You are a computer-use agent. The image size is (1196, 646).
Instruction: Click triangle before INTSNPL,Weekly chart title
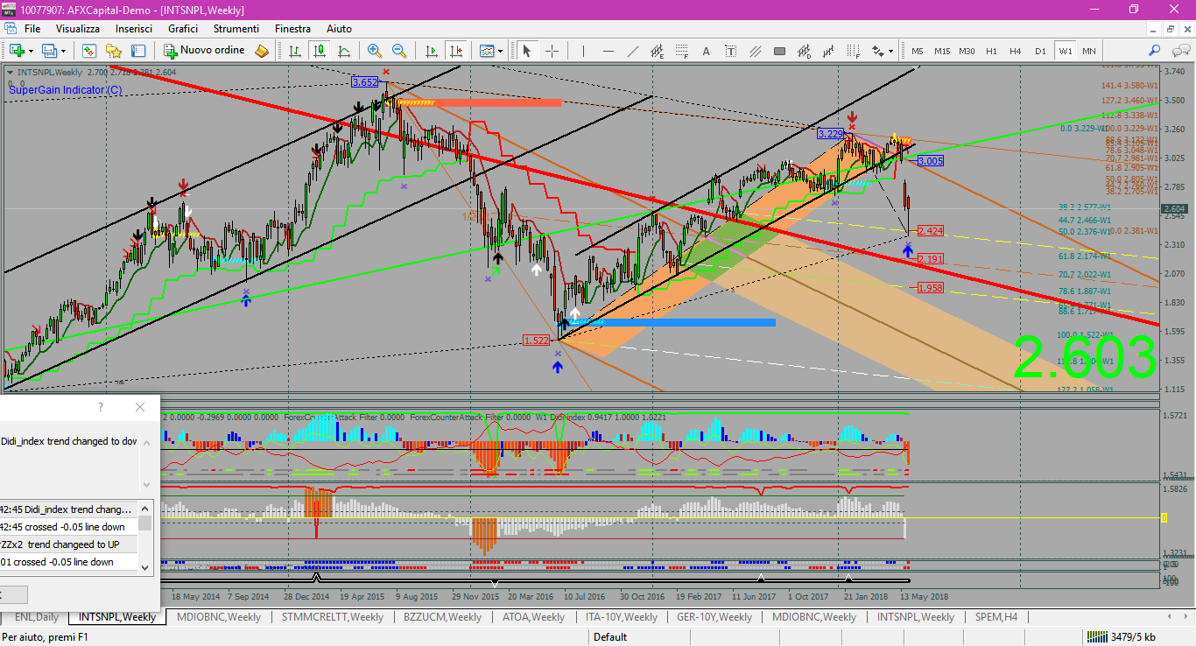[10, 72]
